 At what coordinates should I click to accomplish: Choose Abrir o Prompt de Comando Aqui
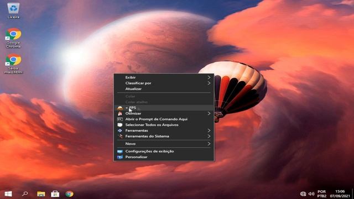pyautogui.click(x=164, y=119)
